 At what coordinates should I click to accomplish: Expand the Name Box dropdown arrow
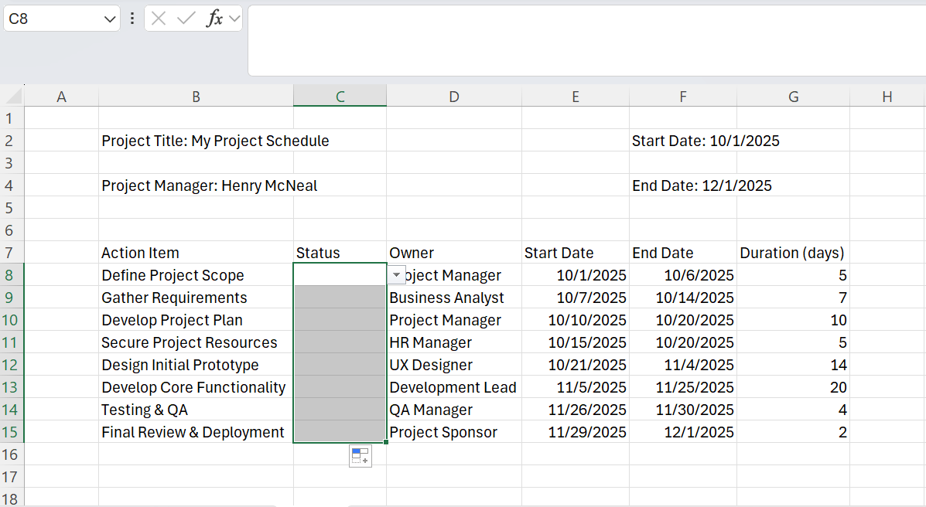coord(109,19)
